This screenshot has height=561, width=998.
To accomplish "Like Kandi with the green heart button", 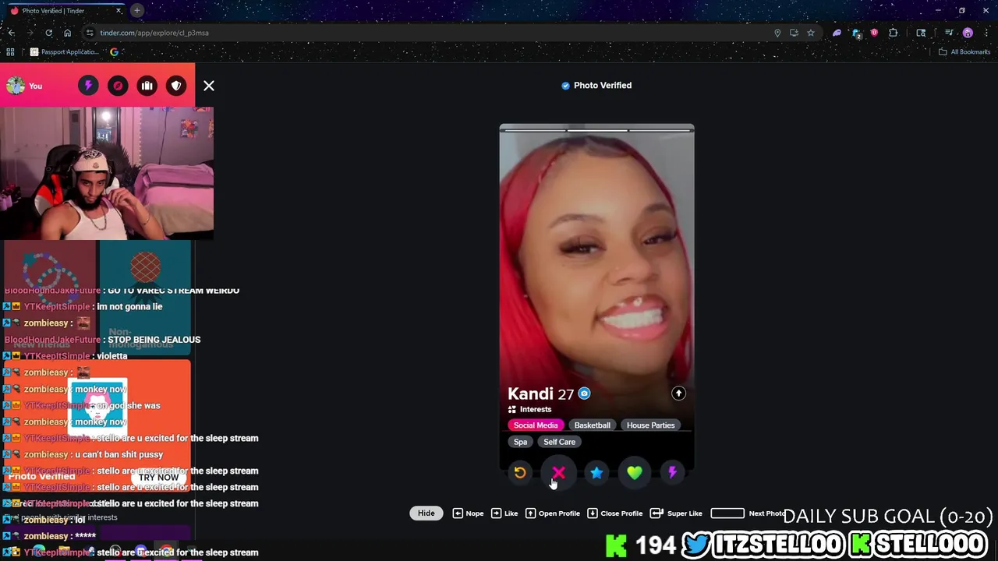I will pyautogui.click(x=635, y=472).
